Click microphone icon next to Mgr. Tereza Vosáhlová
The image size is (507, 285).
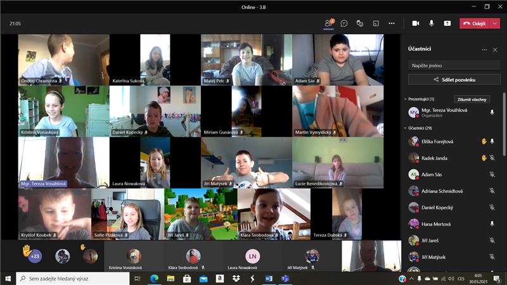pos(492,112)
